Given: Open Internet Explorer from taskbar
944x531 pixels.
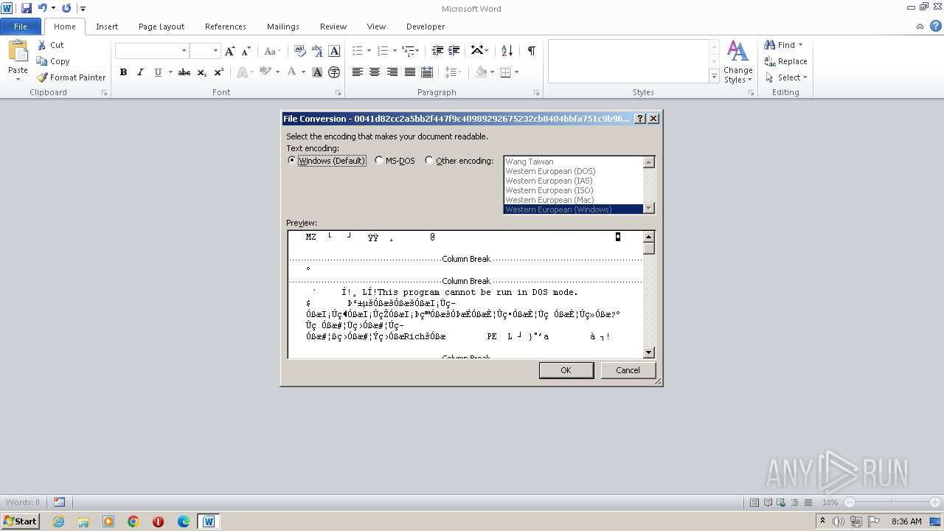Looking at the screenshot, I should tap(58, 521).
